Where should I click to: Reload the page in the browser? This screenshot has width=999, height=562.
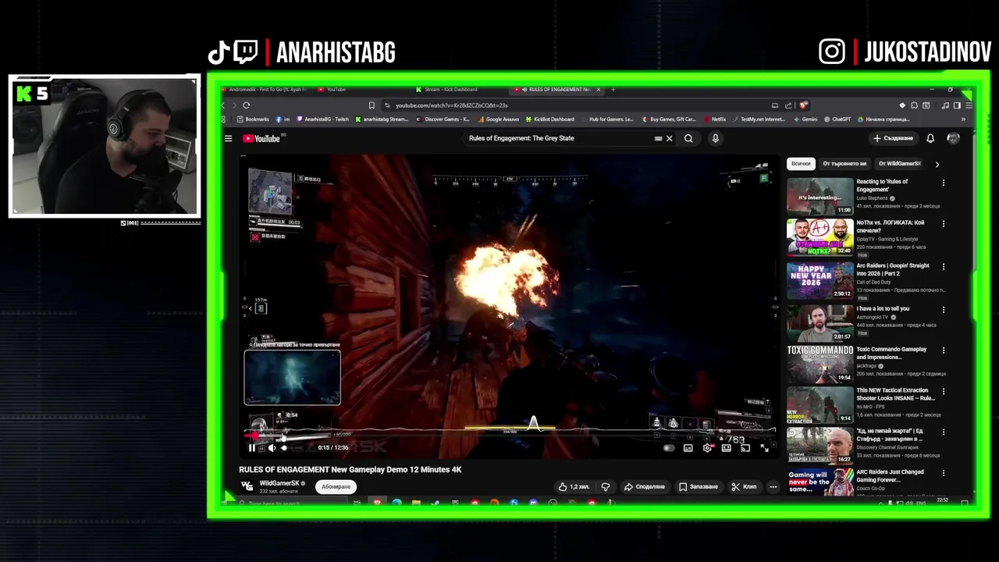pyautogui.click(x=246, y=105)
